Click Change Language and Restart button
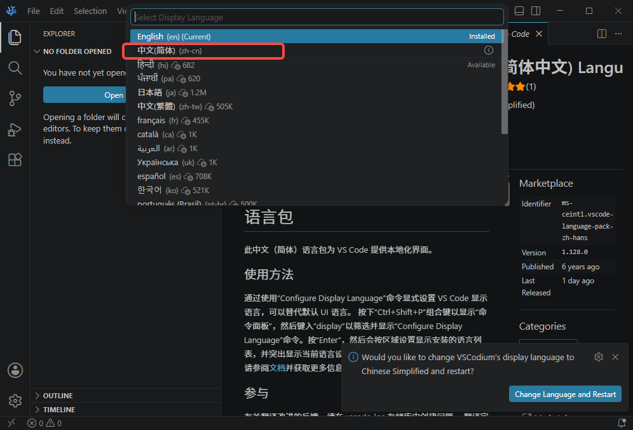The width and height of the screenshot is (633, 430). [565, 394]
